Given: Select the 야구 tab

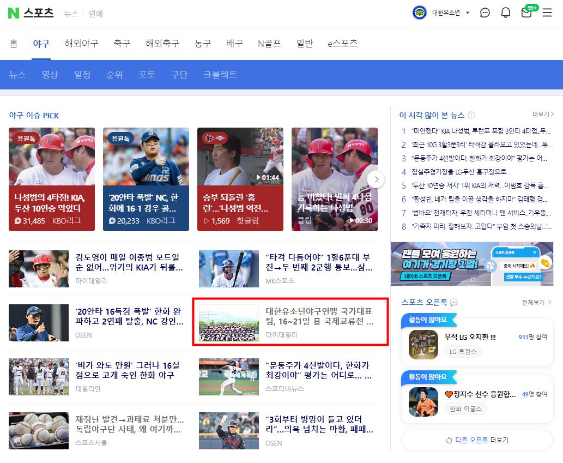Looking at the screenshot, I should [41, 44].
